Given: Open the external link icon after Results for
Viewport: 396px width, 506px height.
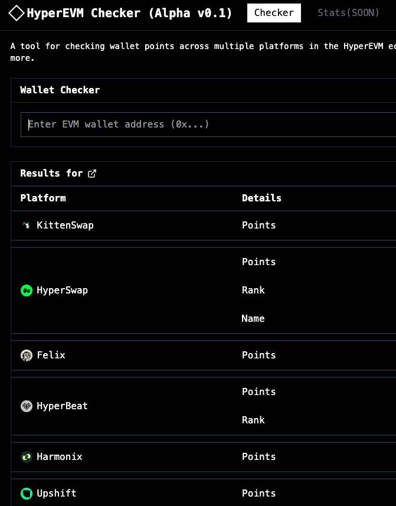Looking at the screenshot, I should (92, 174).
